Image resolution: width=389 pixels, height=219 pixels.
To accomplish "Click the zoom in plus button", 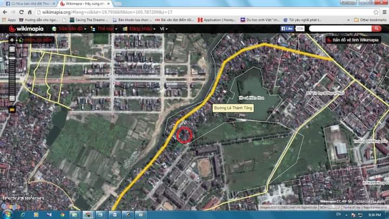I will (x=12, y=49).
